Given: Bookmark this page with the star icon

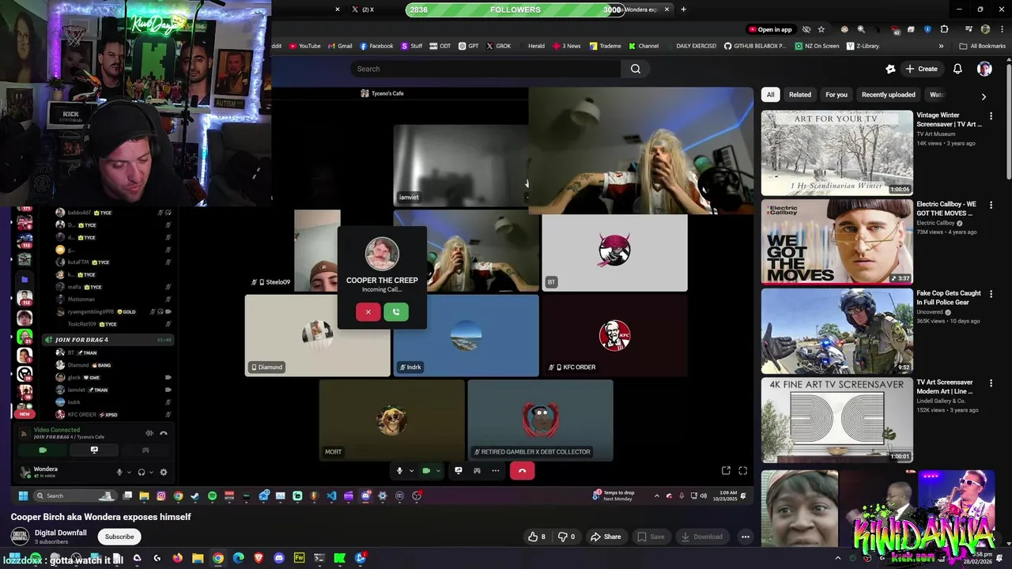Looking at the screenshot, I should (x=821, y=29).
